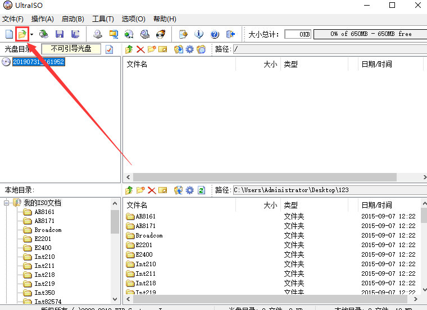
Task: Click the disc with green arrow toolbar icon
Action: [129, 34]
